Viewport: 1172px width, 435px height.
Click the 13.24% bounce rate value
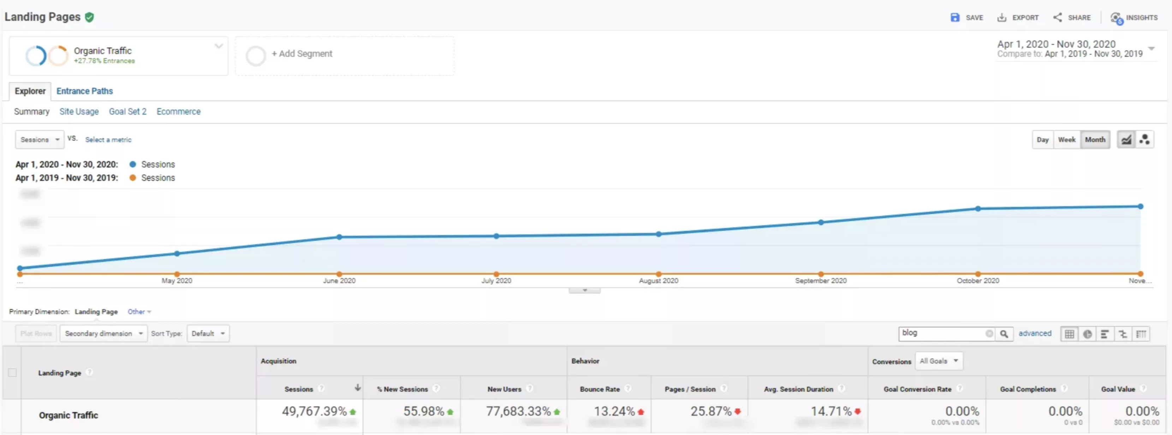click(x=614, y=411)
